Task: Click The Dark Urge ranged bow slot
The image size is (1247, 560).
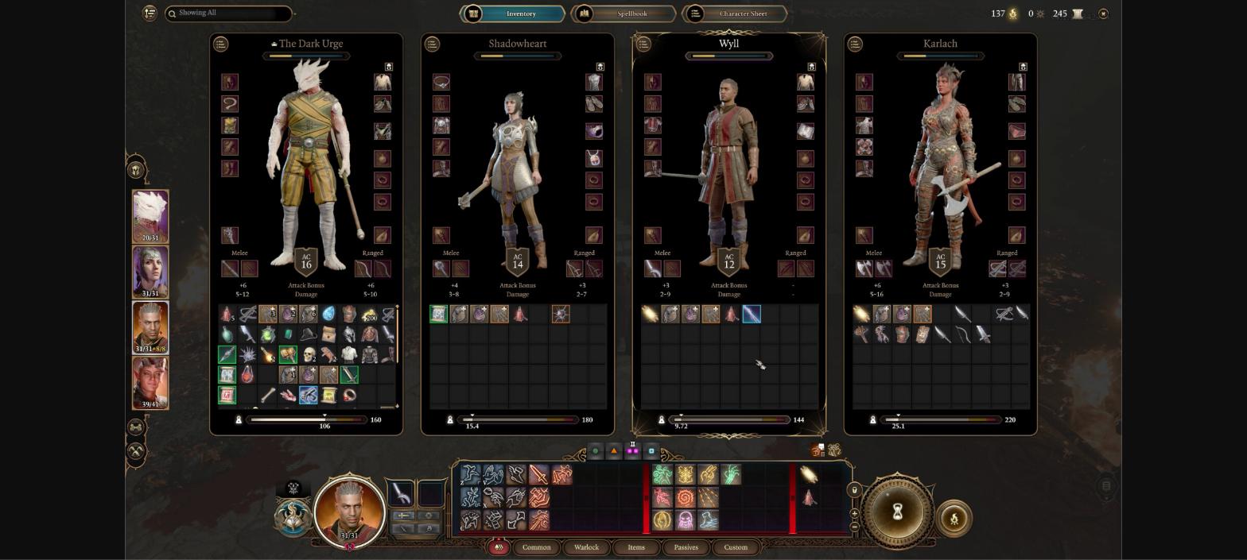Action: tap(363, 268)
